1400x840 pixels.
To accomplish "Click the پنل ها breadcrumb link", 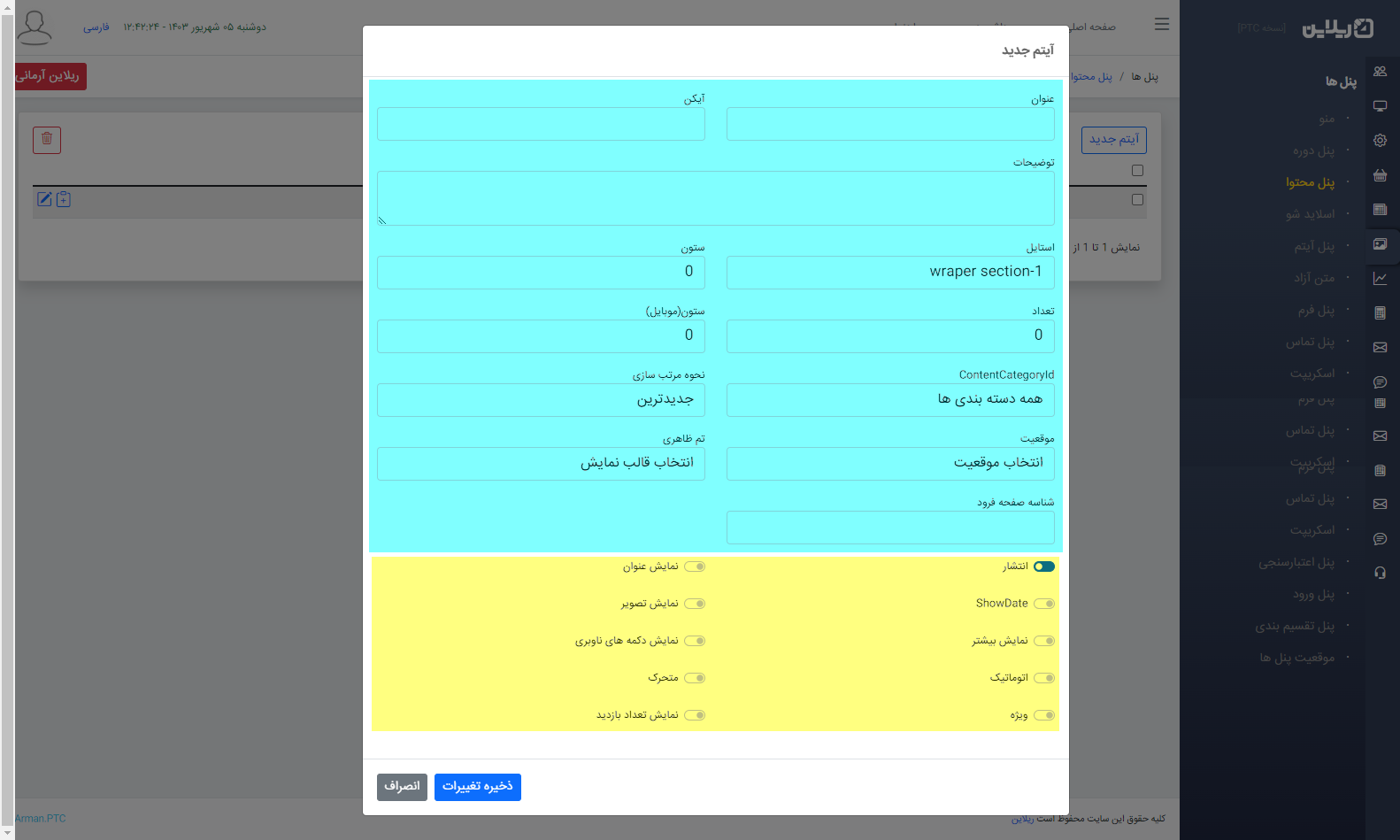I will click(x=1144, y=77).
